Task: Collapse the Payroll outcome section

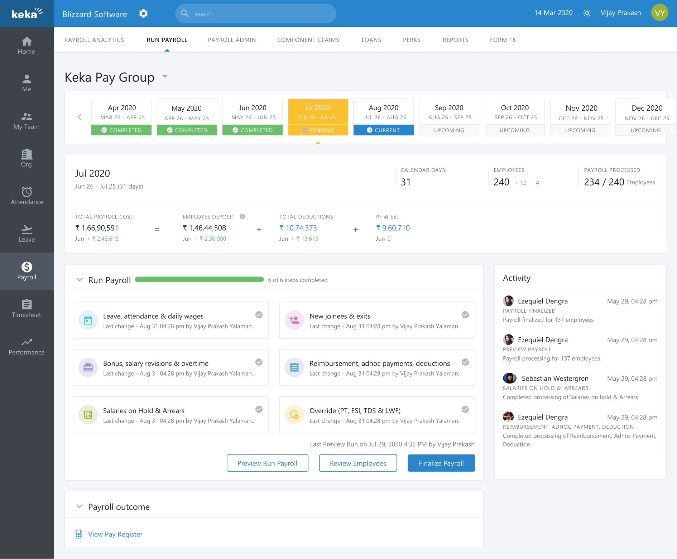Action: tap(80, 506)
